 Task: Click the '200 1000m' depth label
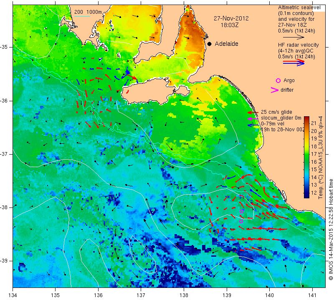pos(88,12)
